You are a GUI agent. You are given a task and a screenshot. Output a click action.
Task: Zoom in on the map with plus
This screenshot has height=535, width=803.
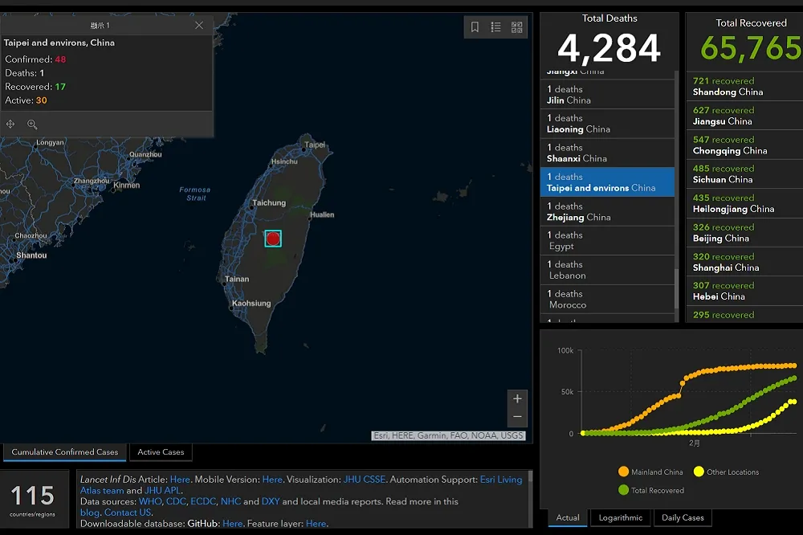[517, 398]
